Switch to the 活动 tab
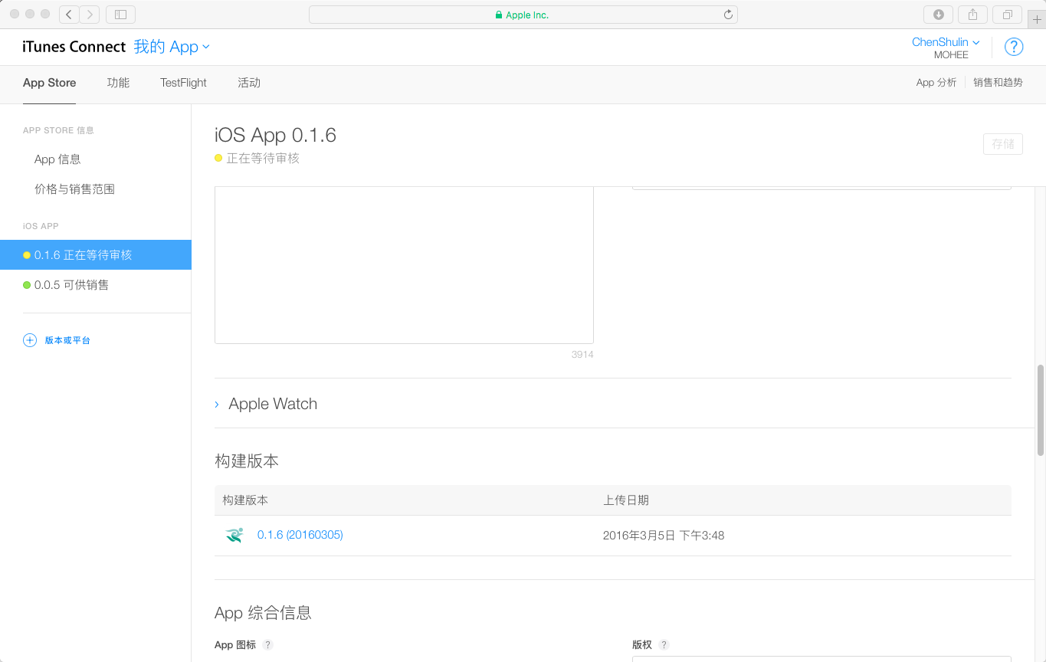The width and height of the screenshot is (1046, 662). point(249,83)
